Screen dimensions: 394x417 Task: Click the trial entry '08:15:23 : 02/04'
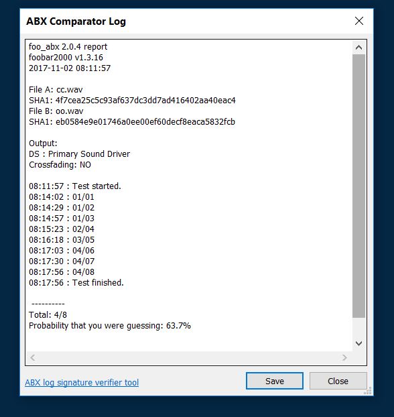point(62,229)
